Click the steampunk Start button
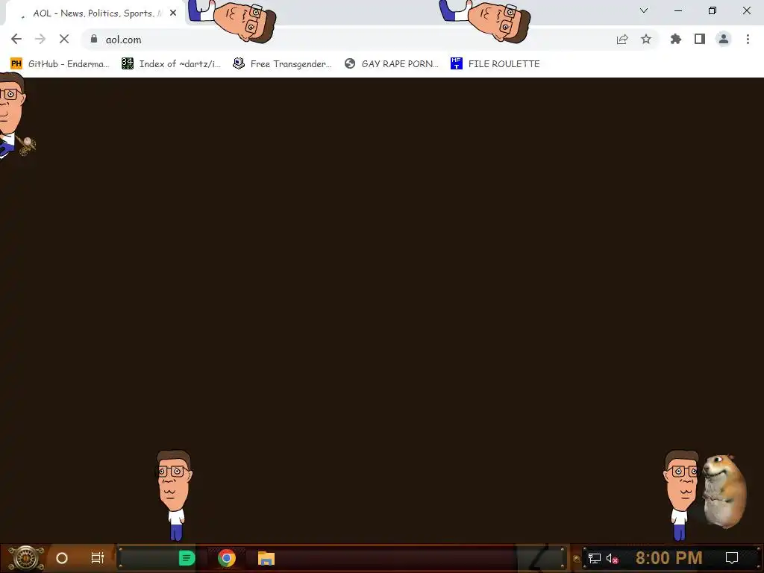 pyautogui.click(x=25, y=558)
